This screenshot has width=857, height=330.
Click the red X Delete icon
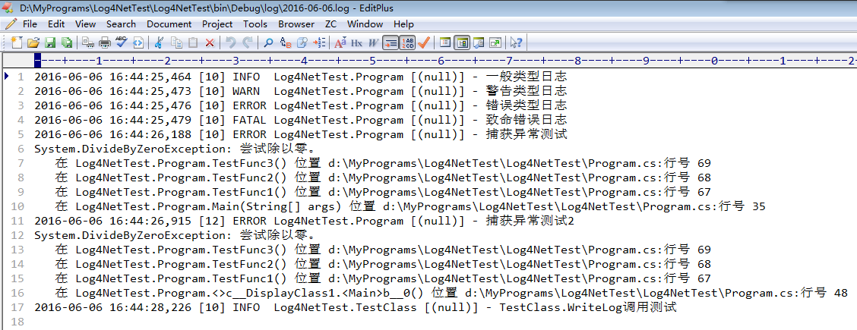click(210, 42)
